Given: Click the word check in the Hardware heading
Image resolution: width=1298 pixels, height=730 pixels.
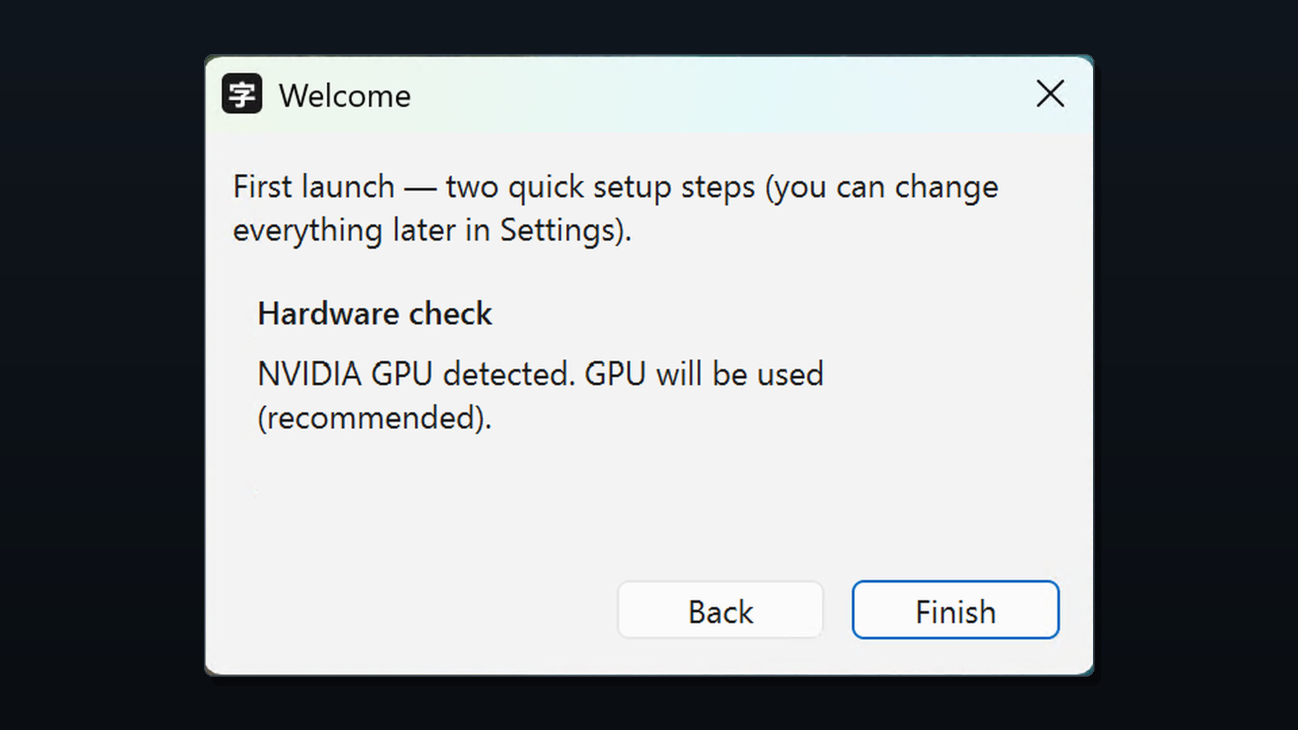Looking at the screenshot, I should pos(450,314).
